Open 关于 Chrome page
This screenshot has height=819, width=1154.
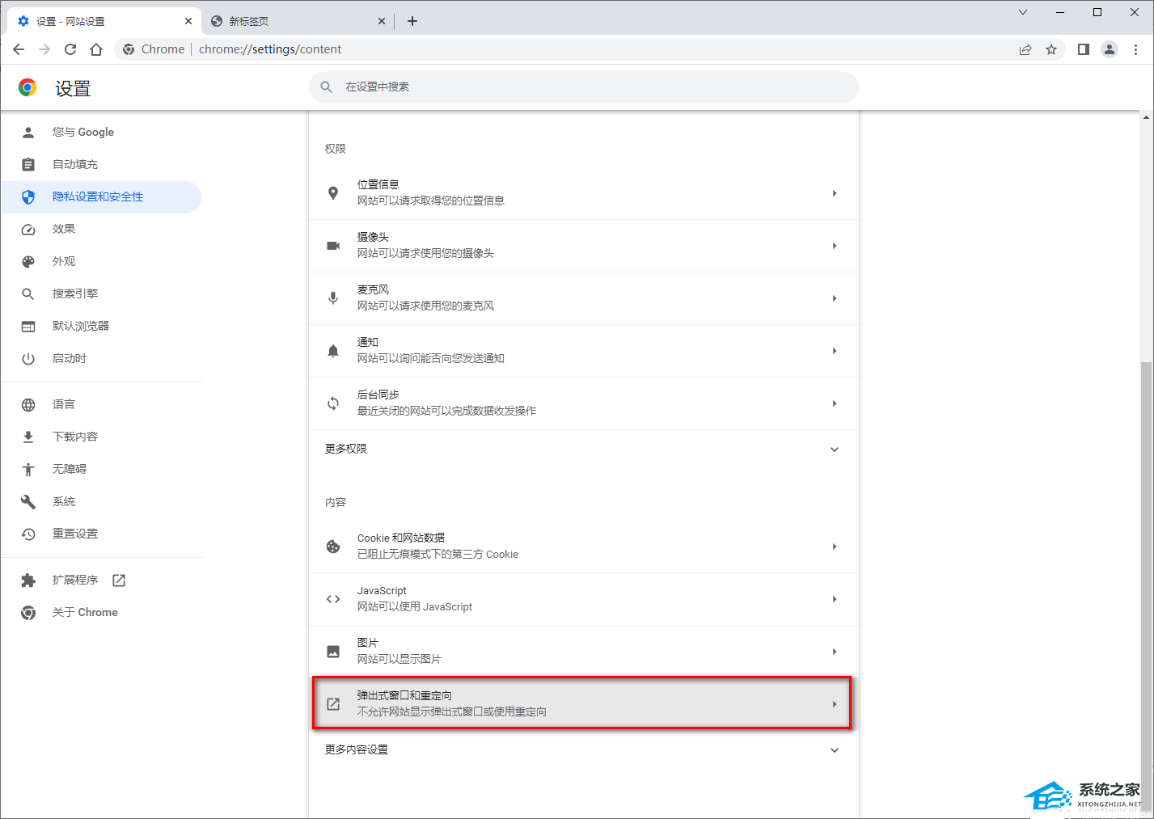click(x=101, y=612)
